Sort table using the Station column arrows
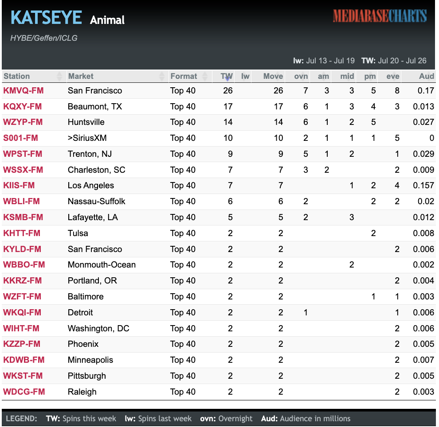The image size is (439, 427). tap(59, 76)
